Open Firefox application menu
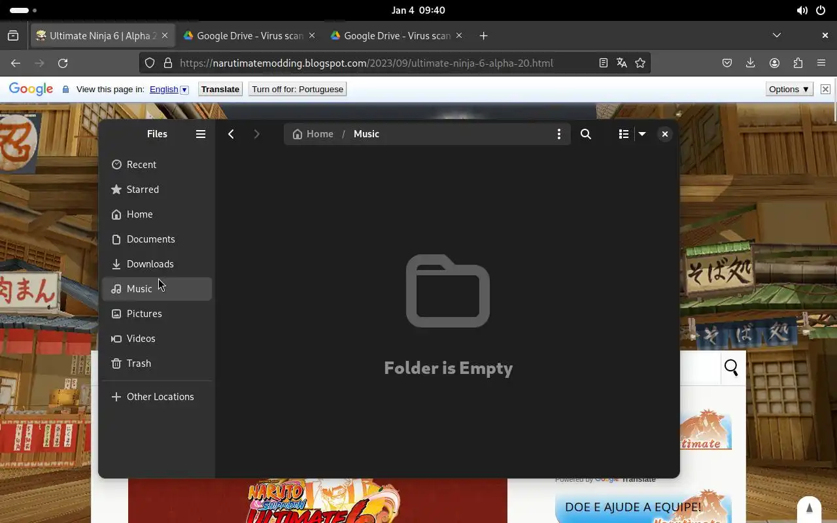 pos(821,63)
